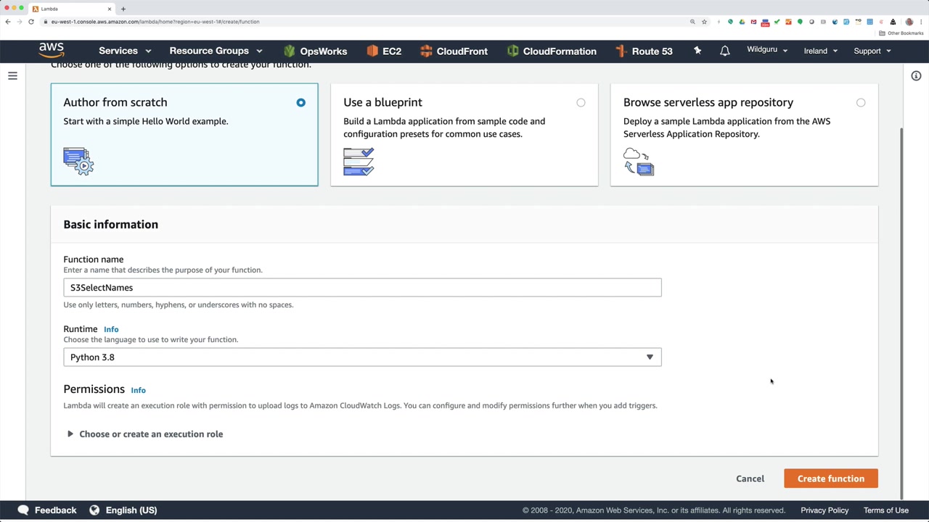
Task: Open the Wildguru account dropdown
Action: 767,50
